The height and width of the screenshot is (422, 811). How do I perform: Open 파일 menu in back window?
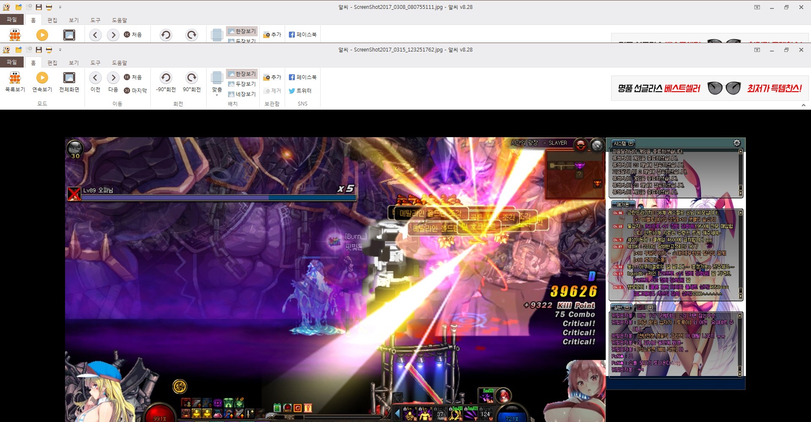pyautogui.click(x=12, y=19)
